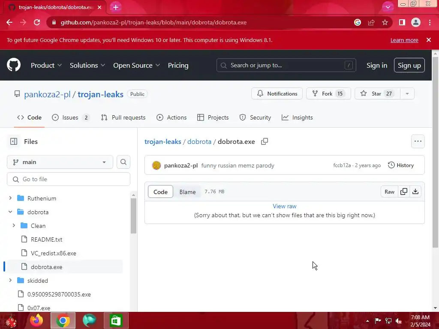The width and height of the screenshot is (439, 329).
Task: Click the file search magnifier button
Action: 123,162
